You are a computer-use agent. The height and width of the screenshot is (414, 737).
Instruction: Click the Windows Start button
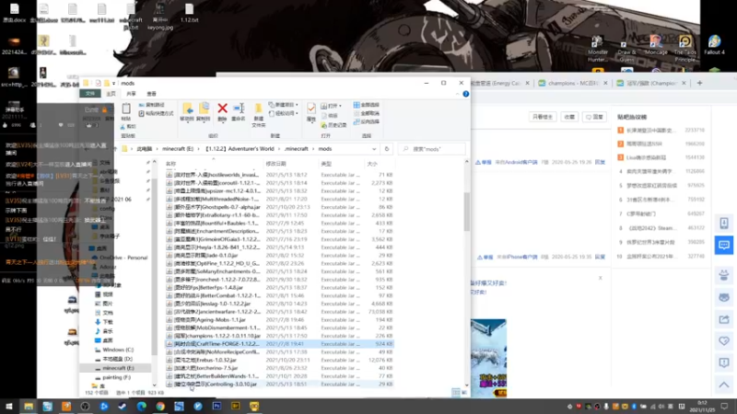click(9, 406)
